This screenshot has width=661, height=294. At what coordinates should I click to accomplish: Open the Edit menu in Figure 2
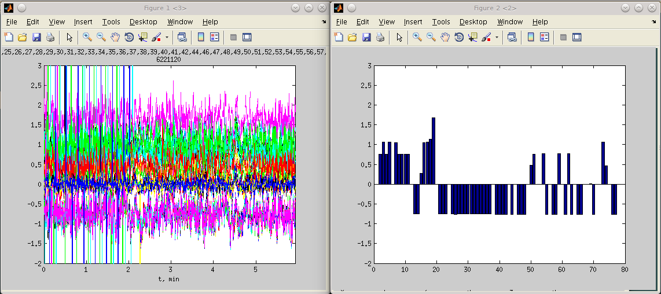point(362,22)
